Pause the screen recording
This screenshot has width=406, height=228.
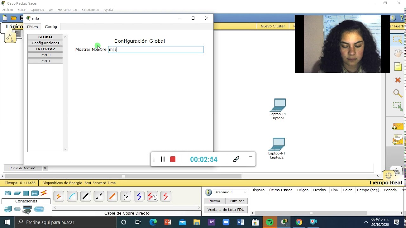click(163, 159)
